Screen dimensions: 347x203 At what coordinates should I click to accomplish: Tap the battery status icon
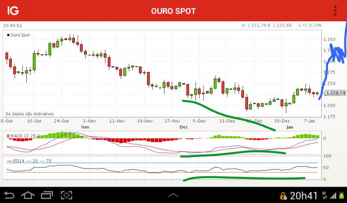[342, 196]
